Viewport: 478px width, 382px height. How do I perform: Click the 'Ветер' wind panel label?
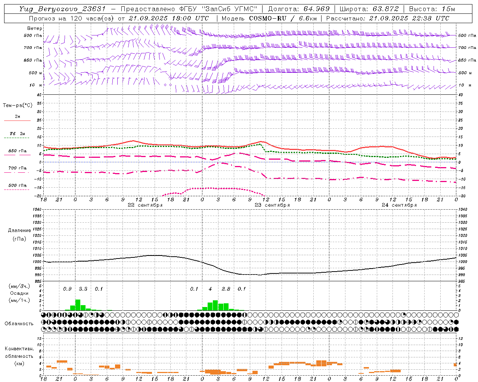pyautogui.click(x=35, y=28)
